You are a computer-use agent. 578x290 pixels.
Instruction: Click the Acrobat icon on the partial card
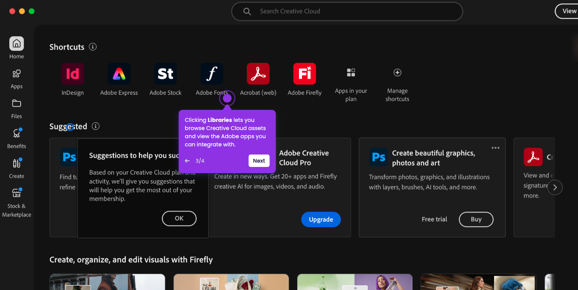(533, 157)
